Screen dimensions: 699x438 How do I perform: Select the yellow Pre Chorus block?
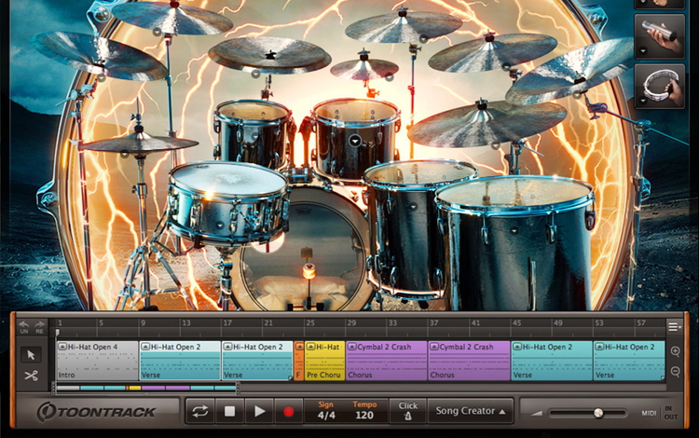point(324,361)
